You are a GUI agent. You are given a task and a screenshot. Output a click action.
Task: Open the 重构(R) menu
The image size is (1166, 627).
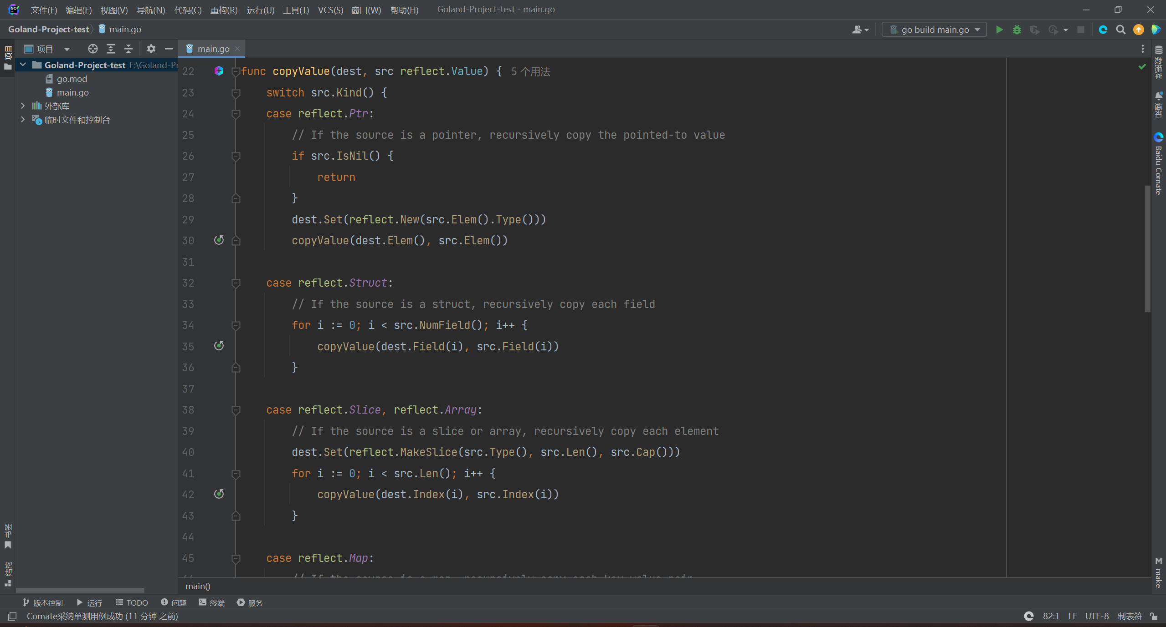pyautogui.click(x=224, y=10)
